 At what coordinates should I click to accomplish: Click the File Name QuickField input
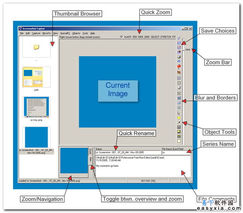pos(176,152)
